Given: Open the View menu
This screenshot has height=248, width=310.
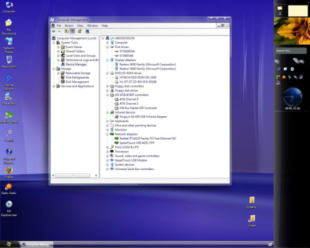Looking at the screenshot, I should tap(80, 25).
